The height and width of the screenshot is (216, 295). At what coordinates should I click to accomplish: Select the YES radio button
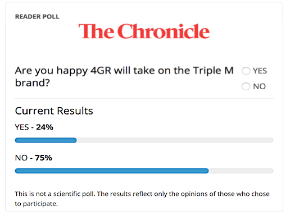246,71
